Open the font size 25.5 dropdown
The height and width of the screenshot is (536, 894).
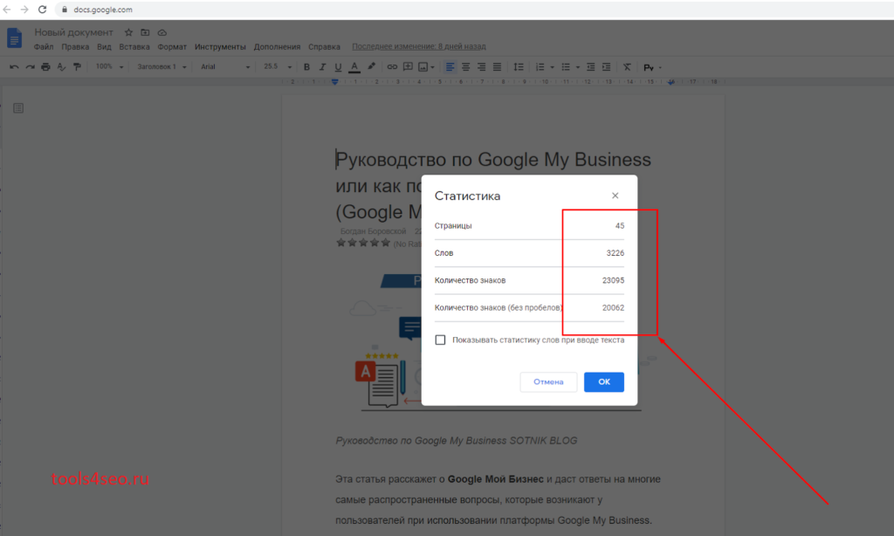tap(278, 66)
